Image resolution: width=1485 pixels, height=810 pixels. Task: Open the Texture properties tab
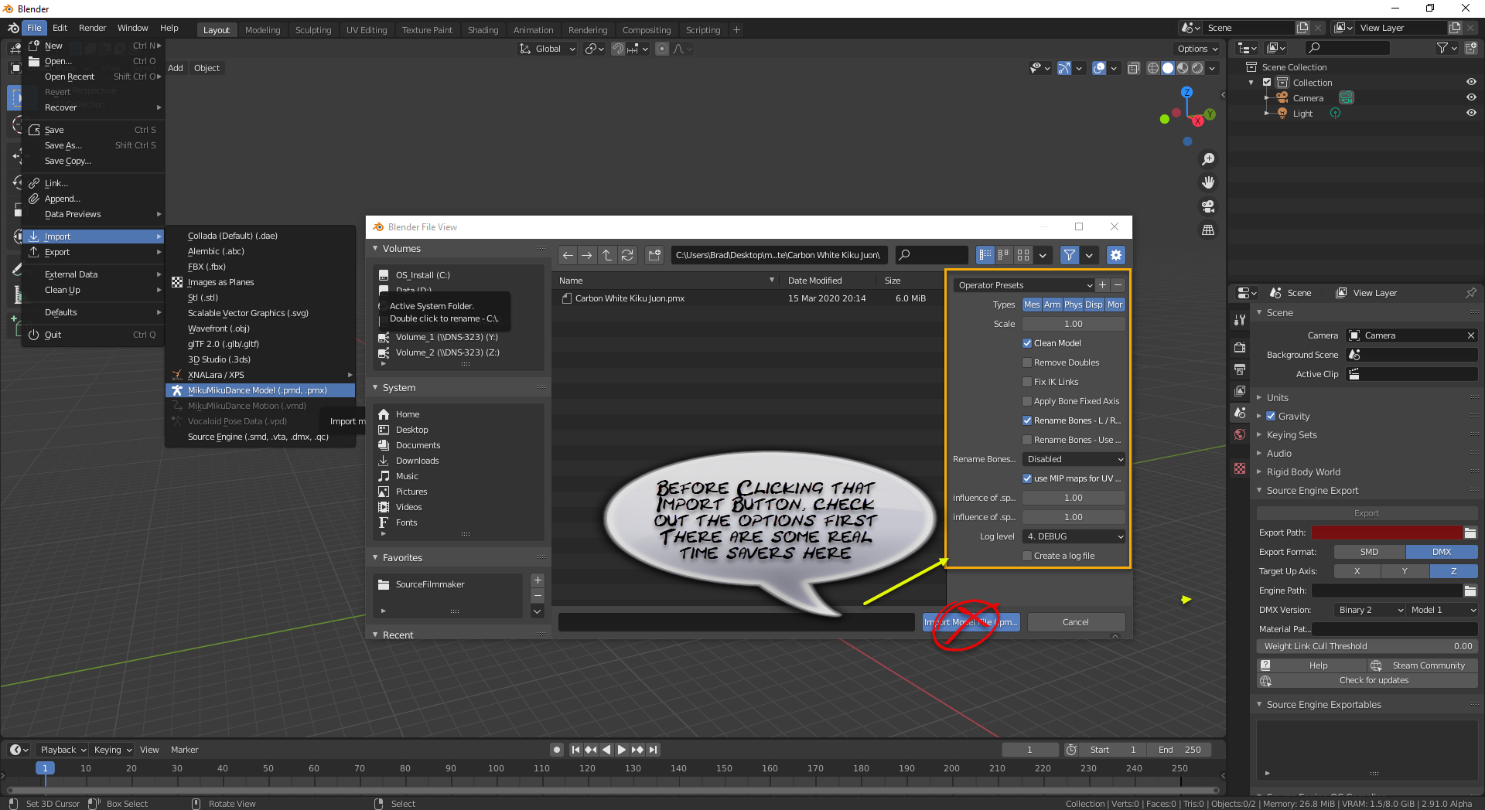(x=1240, y=468)
